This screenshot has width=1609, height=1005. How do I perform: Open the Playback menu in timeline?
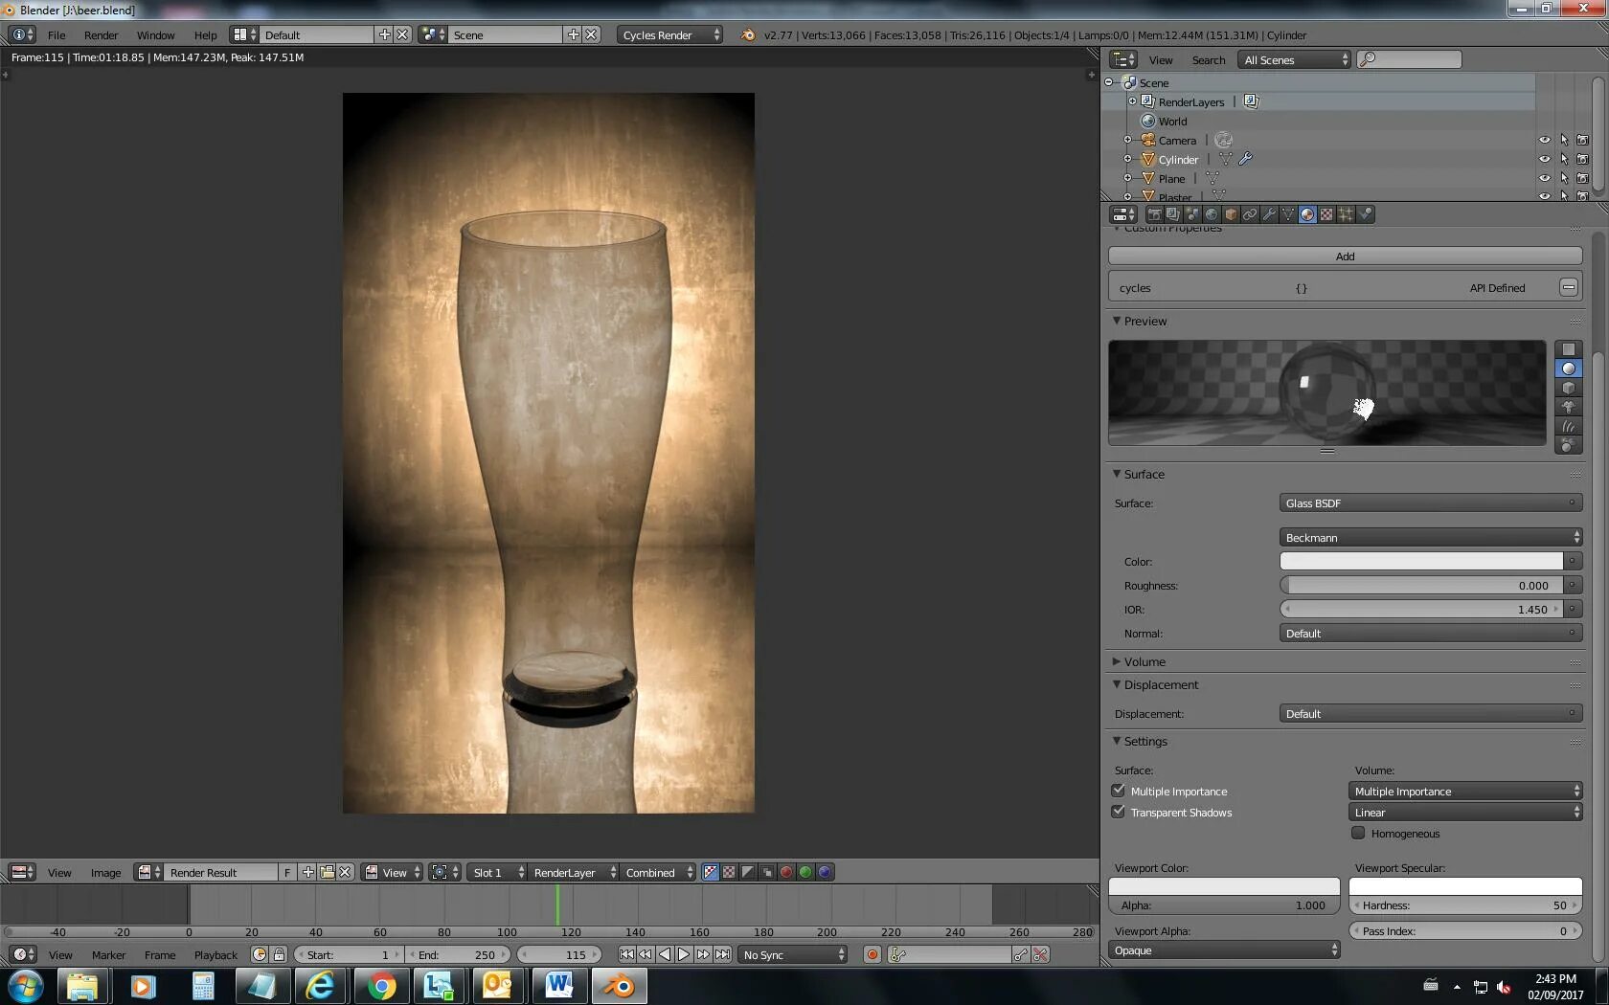[x=215, y=955]
